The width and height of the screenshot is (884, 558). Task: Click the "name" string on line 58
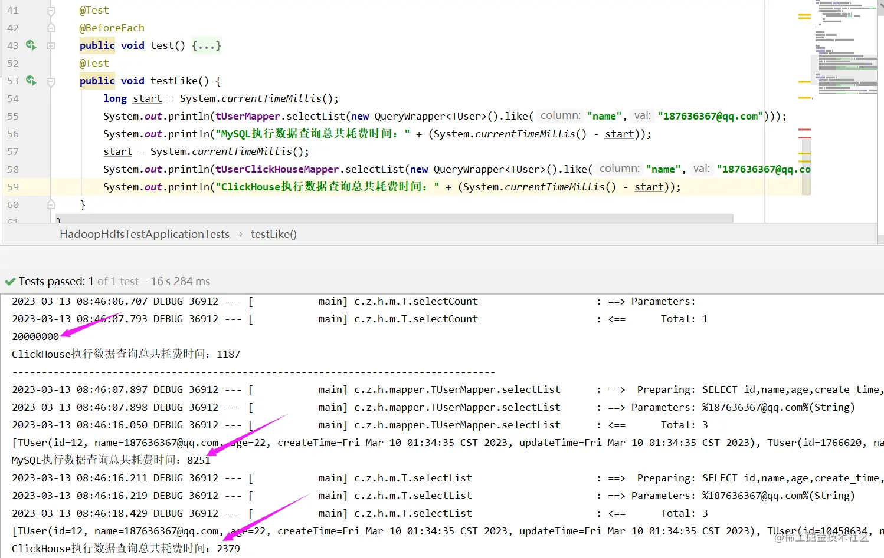pos(663,169)
